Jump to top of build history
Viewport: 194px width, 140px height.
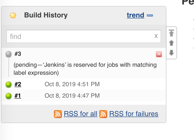171,33
